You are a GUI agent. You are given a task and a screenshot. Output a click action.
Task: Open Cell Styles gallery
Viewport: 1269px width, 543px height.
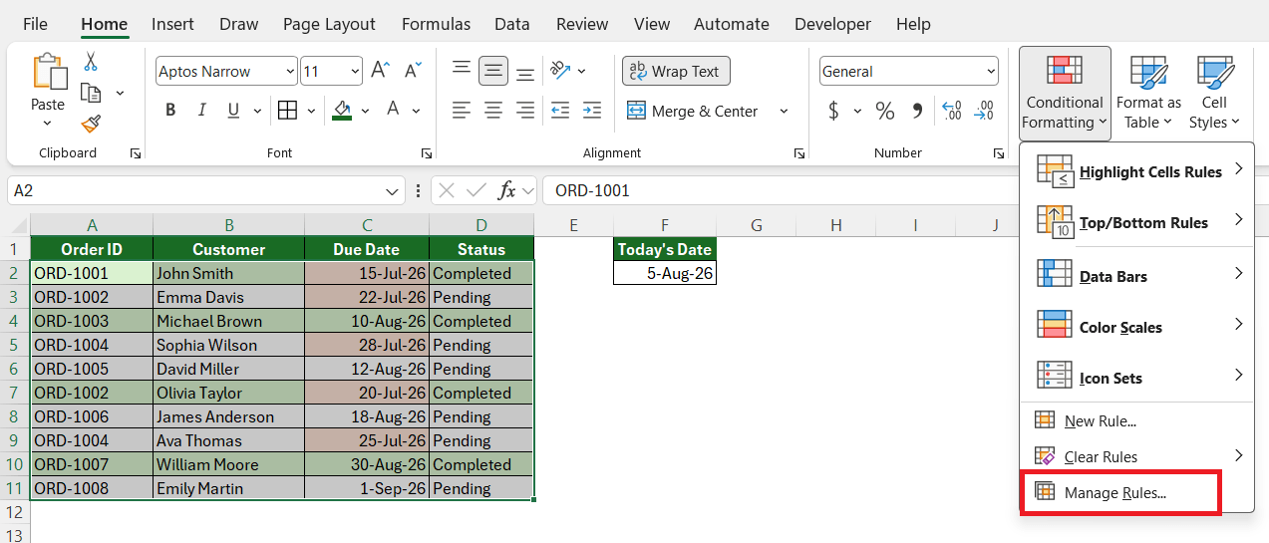pyautogui.click(x=1214, y=93)
